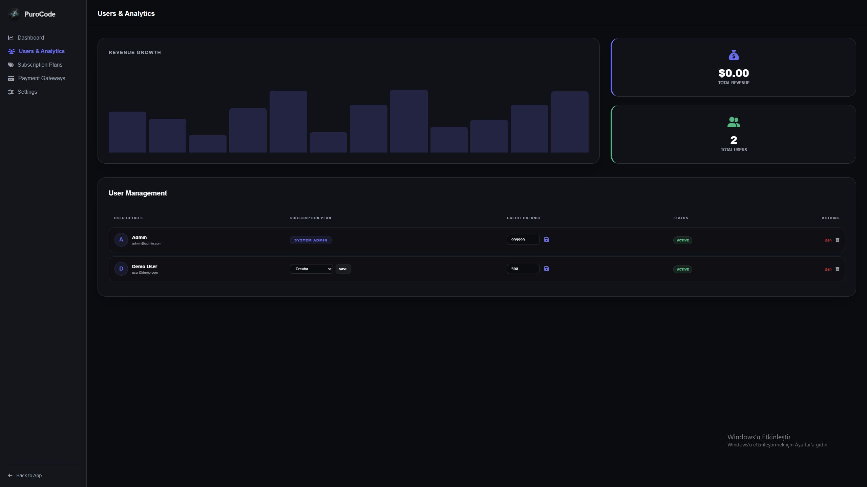Open Dashboard from the sidebar

tap(30, 38)
